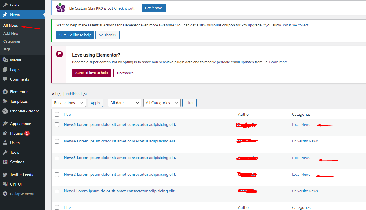The height and width of the screenshot is (210, 366).
Task: Check the News5 row checkbox
Action: pyautogui.click(x=57, y=125)
